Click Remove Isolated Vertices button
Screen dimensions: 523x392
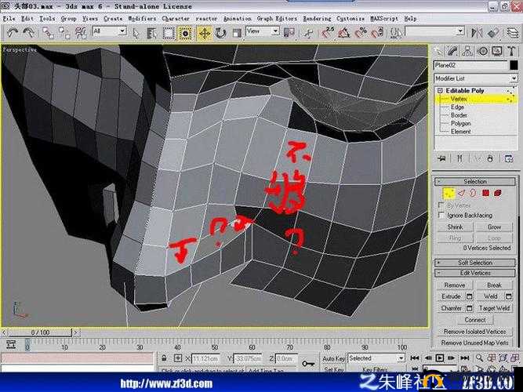(x=475, y=332)
